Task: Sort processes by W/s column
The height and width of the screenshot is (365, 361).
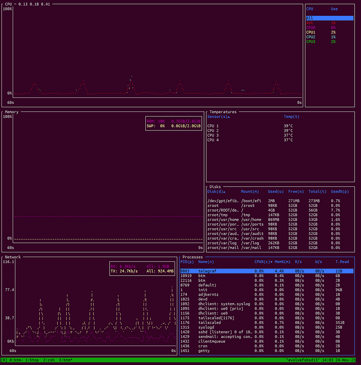Action: tap(319, 262)
